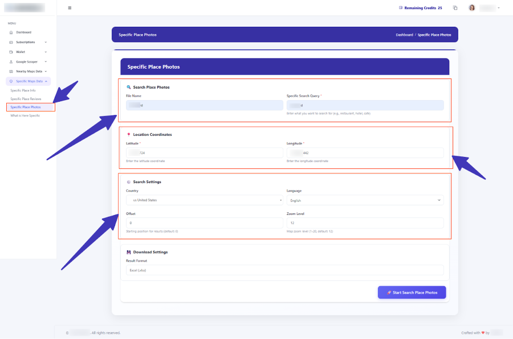
Task: Focus the Zoom Level input field
Action: tap(365, 223)
